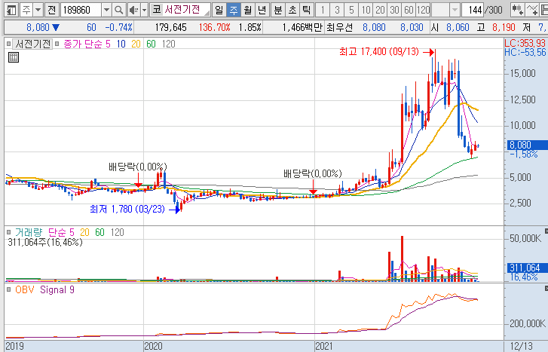Click the OBV legend label
Image resolution: width=548 pixels, height=352 pixels.
click(24, 289)
